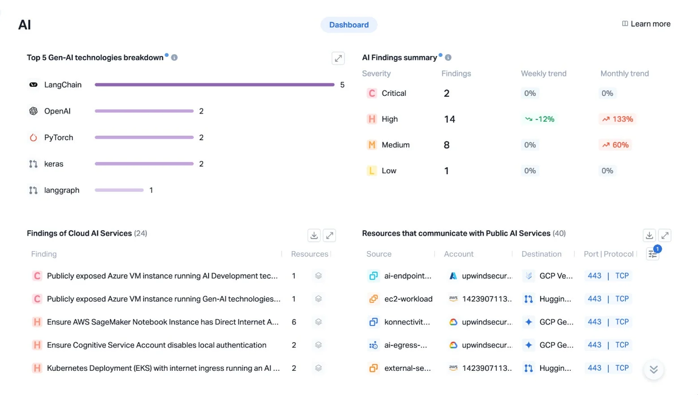The image size is (698, 395).
Task: Expand Resources that communicate with Public AI Services
Action: coord(665,235)
